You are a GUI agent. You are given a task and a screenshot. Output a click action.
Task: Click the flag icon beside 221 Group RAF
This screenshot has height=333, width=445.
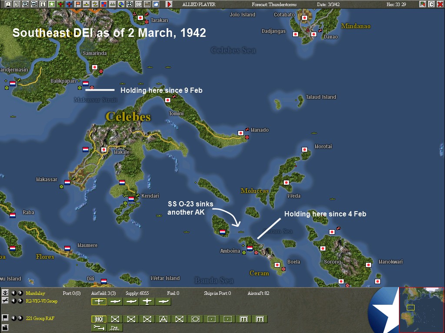tap(5, 318)
